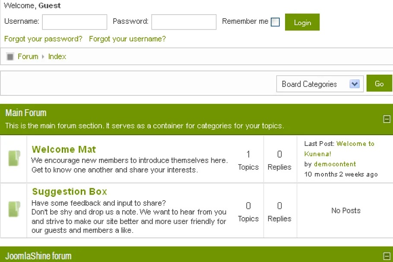
Task: Click the Suggestion Box folder icon
Action: point(14,209)
